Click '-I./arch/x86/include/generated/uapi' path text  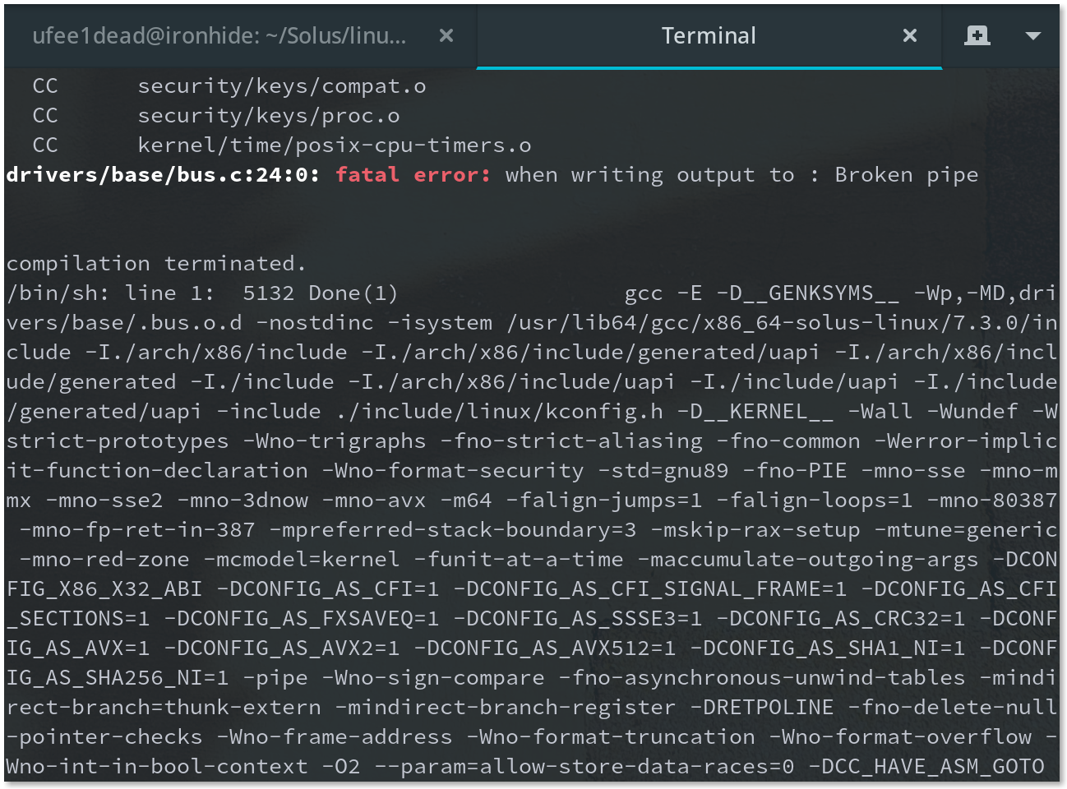coord(591,353)
